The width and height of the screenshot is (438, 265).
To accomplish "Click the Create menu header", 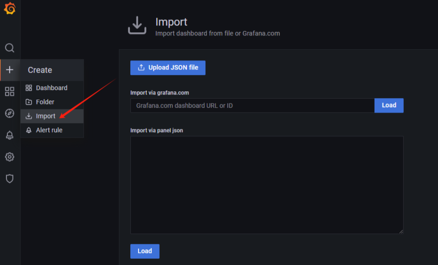I will 52,70.
